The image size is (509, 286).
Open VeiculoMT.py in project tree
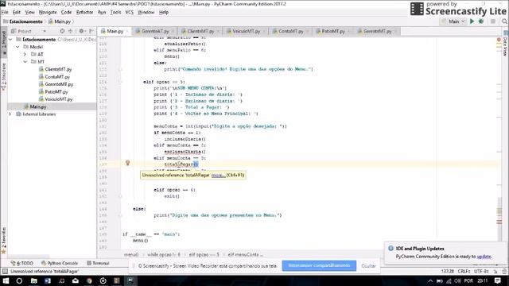(56, 99)
